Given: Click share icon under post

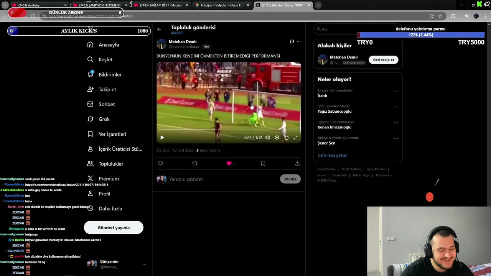Looking at the screenshot, I should [x=297, y=163].
